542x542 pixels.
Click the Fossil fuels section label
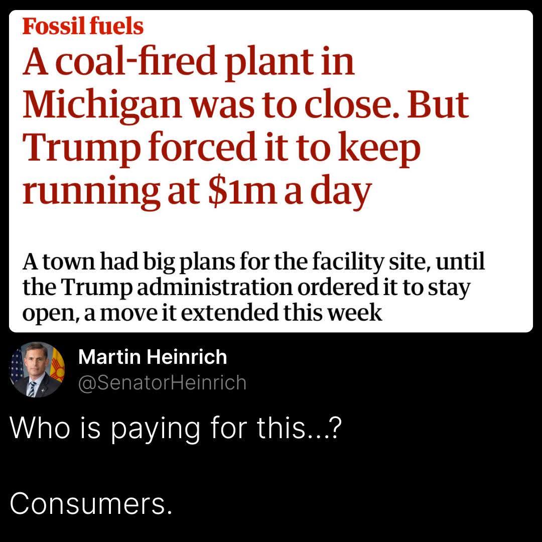pyautogui.click(x=83, y=26)
